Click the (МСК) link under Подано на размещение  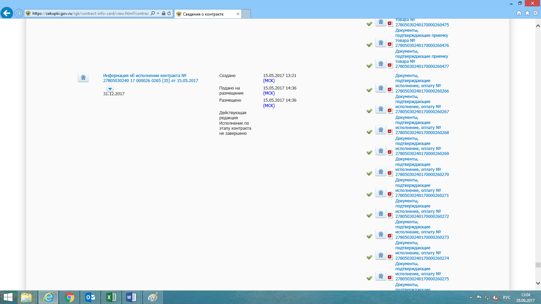point(269,93)
